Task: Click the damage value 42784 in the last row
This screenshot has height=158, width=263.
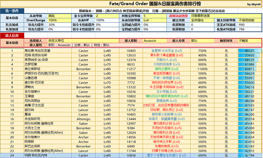Action: point(250,155)
